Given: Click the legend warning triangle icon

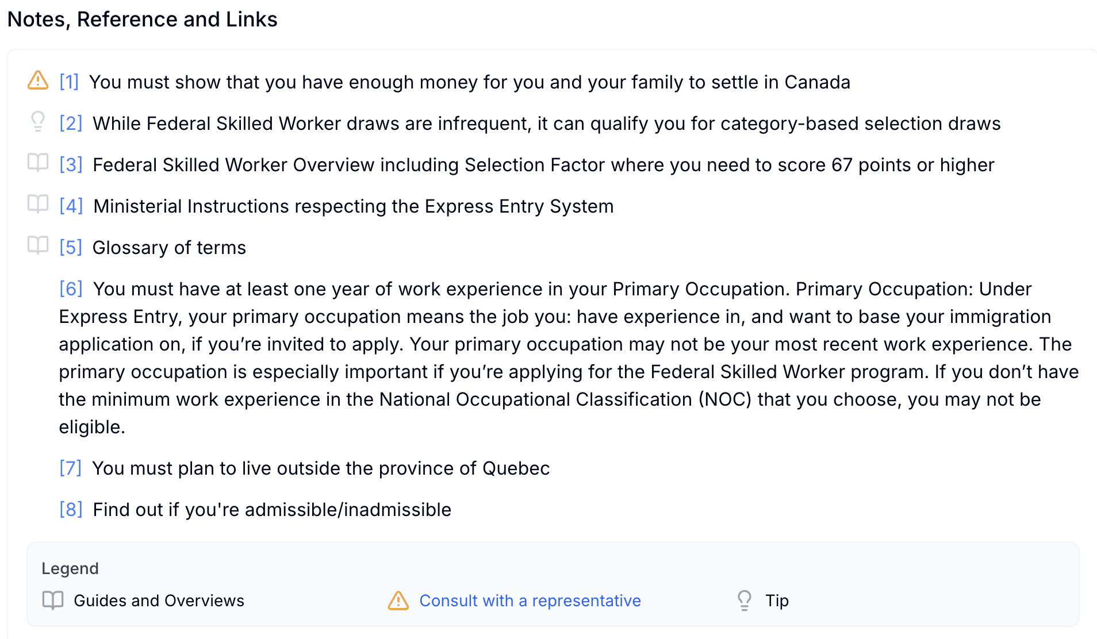Looking at the screenshot, I should (x=398, y=600).
